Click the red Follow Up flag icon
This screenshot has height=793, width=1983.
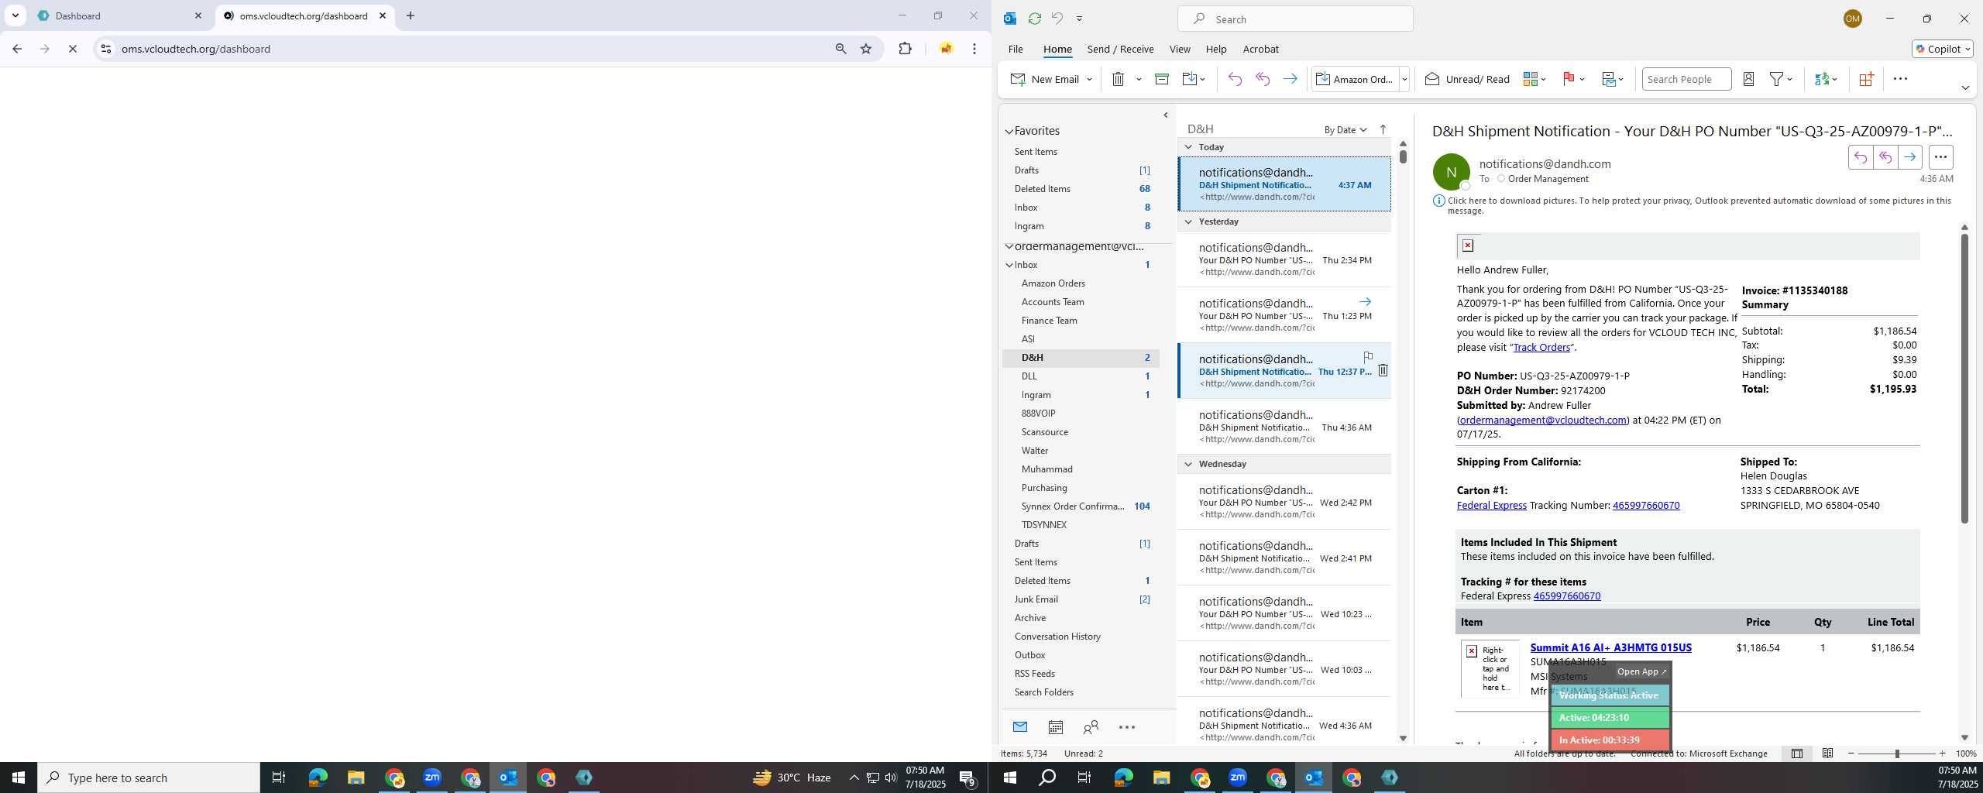click(1569, 79)
